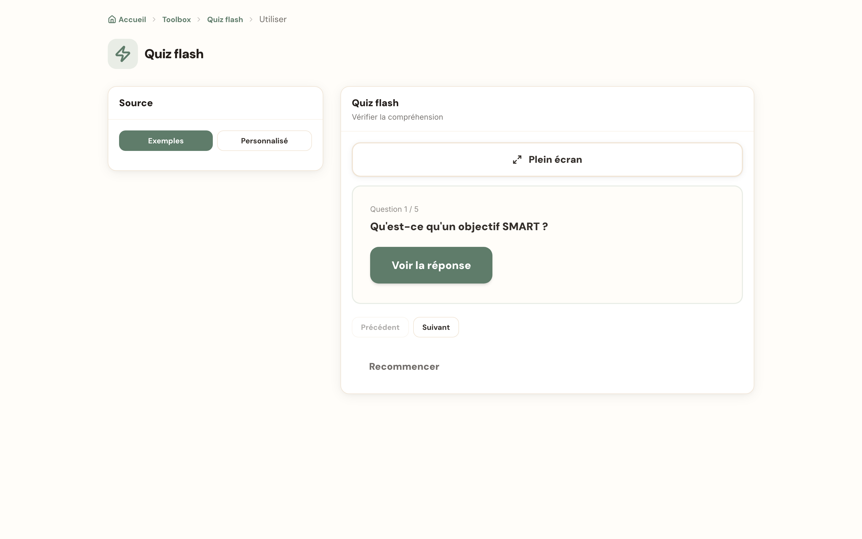Click the chevron after Accueil breadcrumb
The image size is (862, 539).
154,20
